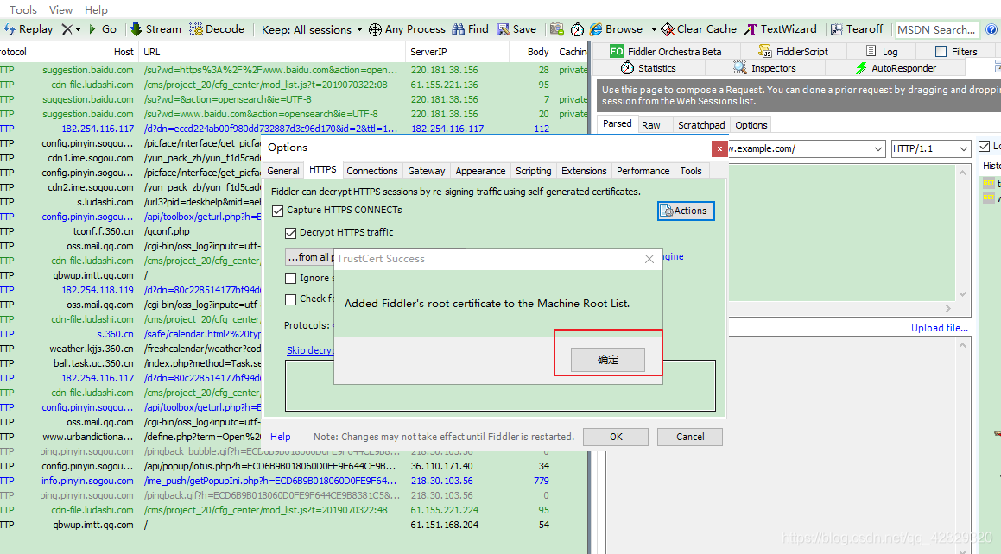Switch to the General options tab
The width and height of the screenshot is (1001, 554).
tap(282, 171)
